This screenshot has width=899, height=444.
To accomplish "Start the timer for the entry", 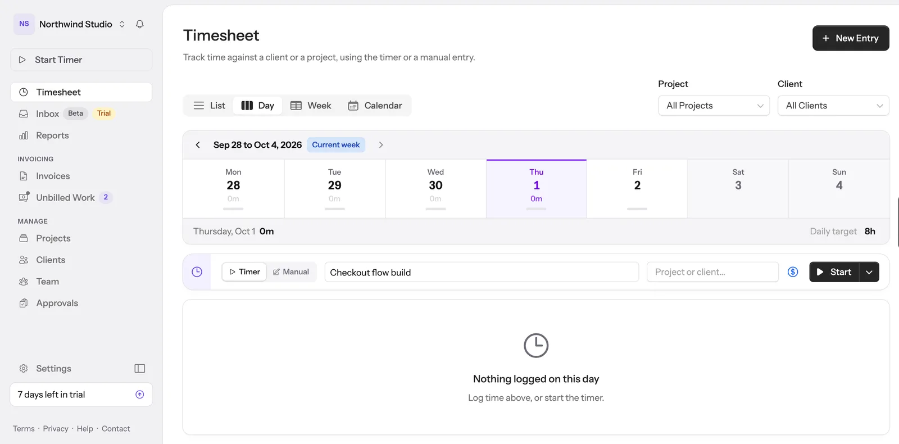I will (834, 272).
